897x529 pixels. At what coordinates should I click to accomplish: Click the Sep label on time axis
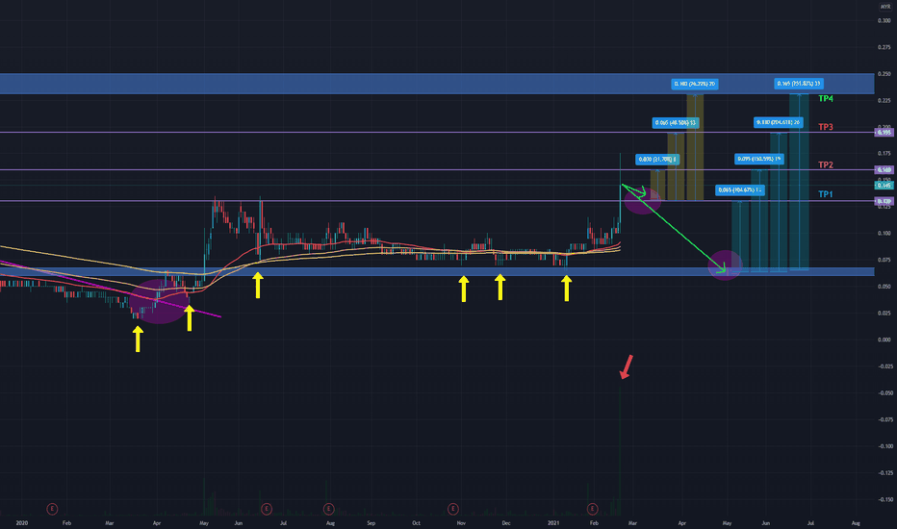tap(371, 522)
